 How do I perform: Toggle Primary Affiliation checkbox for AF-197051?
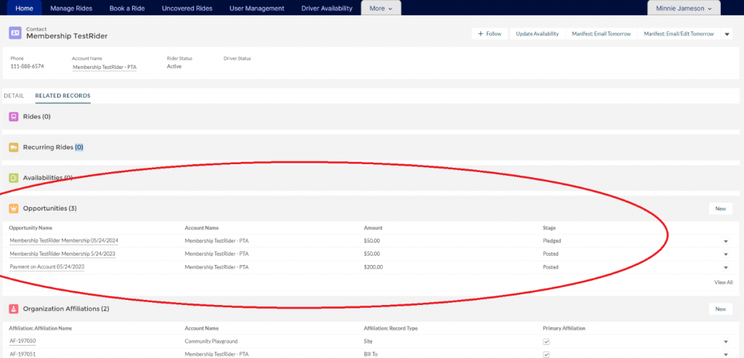click(546, 354)
